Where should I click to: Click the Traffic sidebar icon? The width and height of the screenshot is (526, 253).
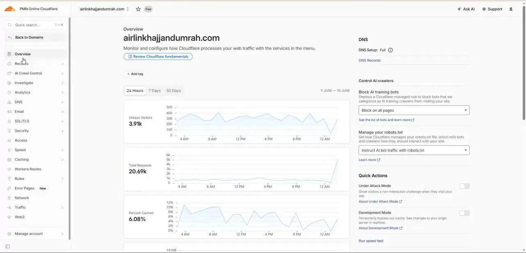[x=9, y=207]
